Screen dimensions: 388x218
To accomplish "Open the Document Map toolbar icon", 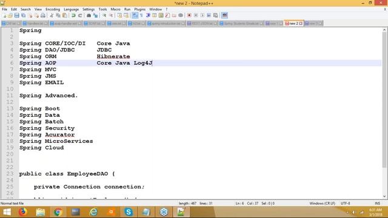I will pos(161,15).
